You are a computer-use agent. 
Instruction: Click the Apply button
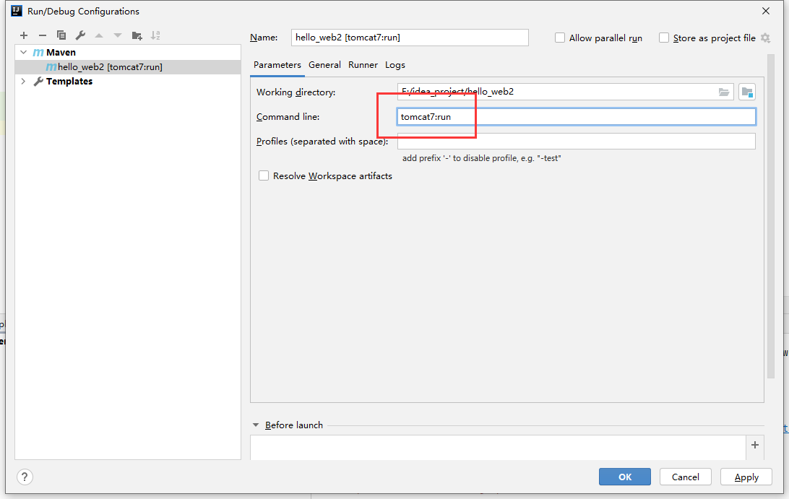746,477
